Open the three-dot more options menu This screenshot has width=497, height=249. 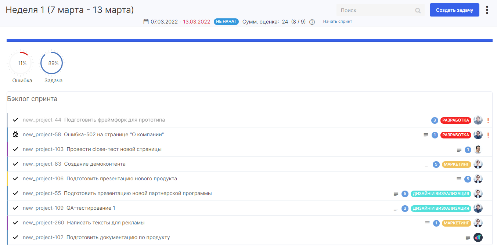487,10
